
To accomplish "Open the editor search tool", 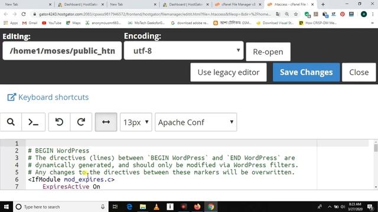I will pos(11,122).
